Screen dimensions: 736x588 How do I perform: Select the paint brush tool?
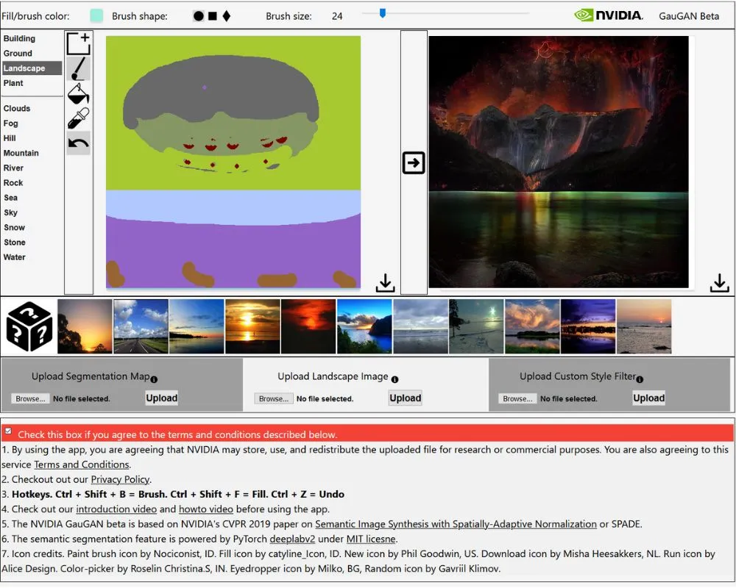click(79, 69)
